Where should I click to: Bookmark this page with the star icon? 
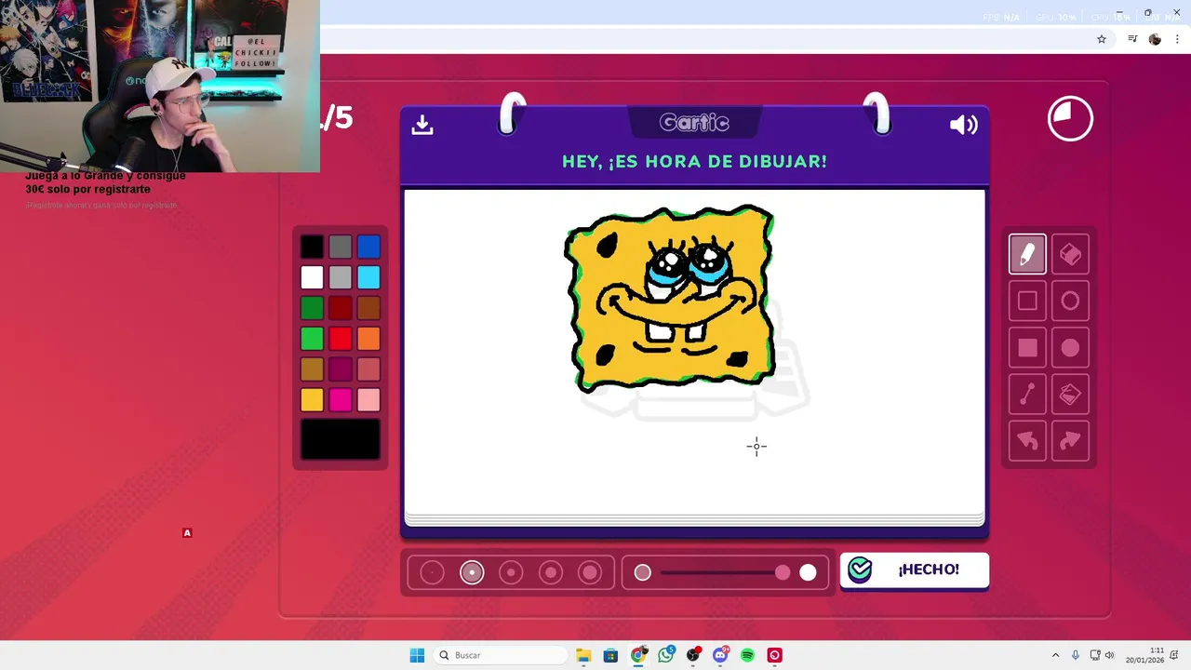[x=1102, y=39]
